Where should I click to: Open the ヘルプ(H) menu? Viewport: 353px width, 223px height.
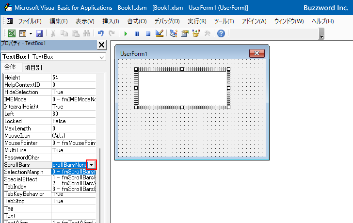coord(322,21)
